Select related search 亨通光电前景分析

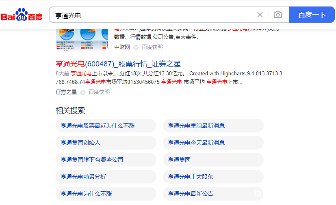click(x=106, y=177)
